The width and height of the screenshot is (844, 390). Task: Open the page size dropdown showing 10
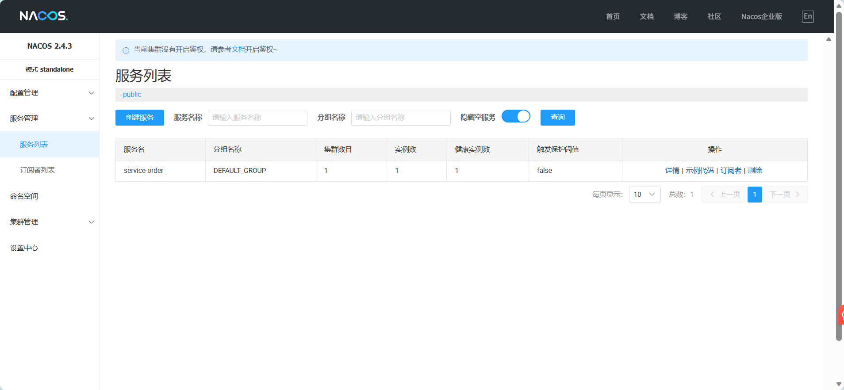click(644, 195)
